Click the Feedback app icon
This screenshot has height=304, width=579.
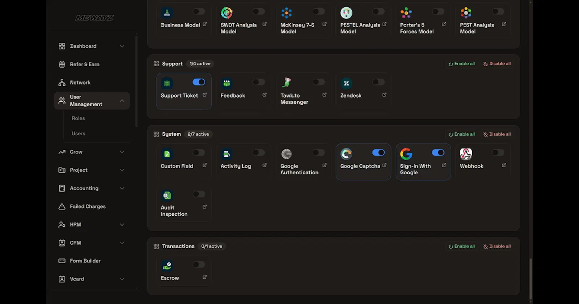point(227,84)
